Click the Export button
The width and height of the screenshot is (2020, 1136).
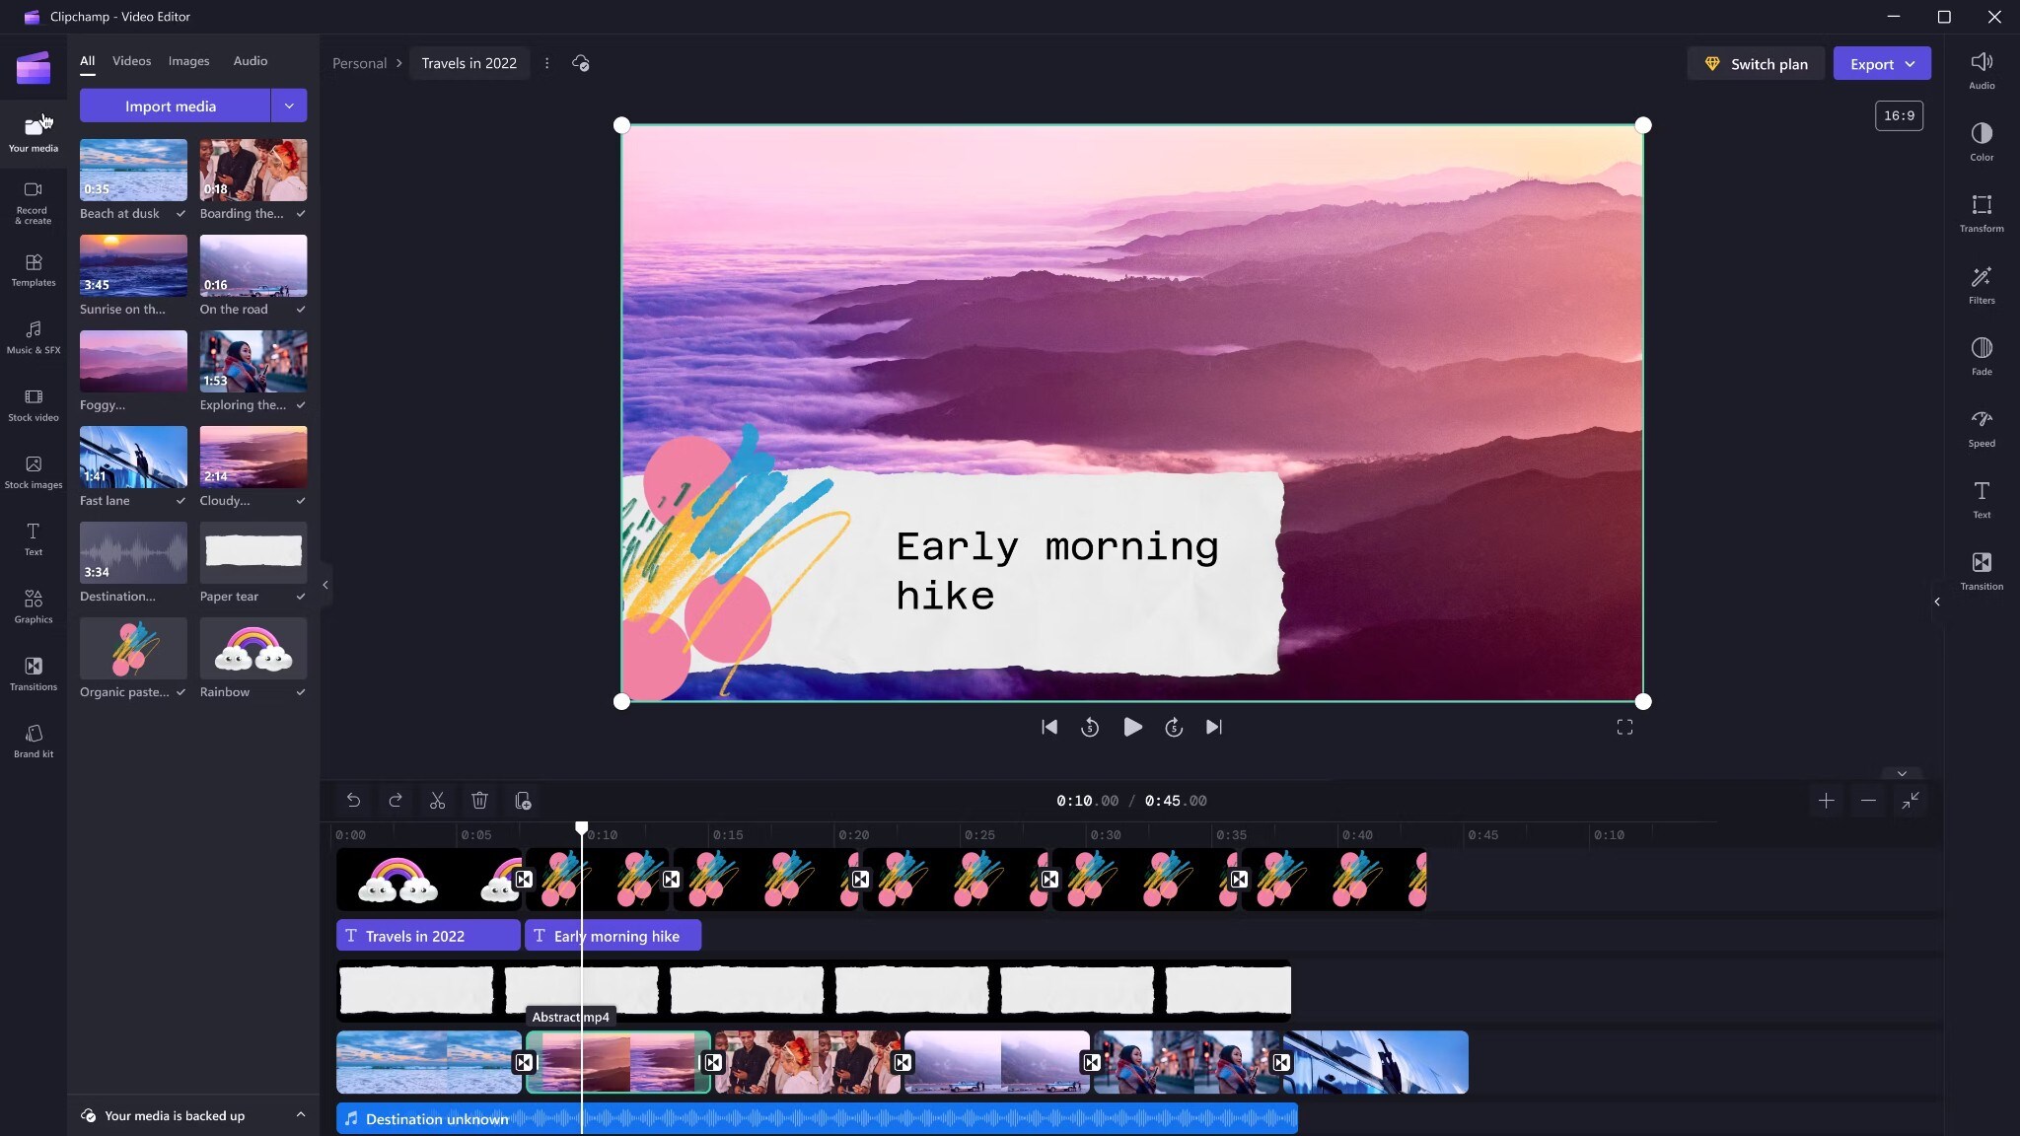1881,62
